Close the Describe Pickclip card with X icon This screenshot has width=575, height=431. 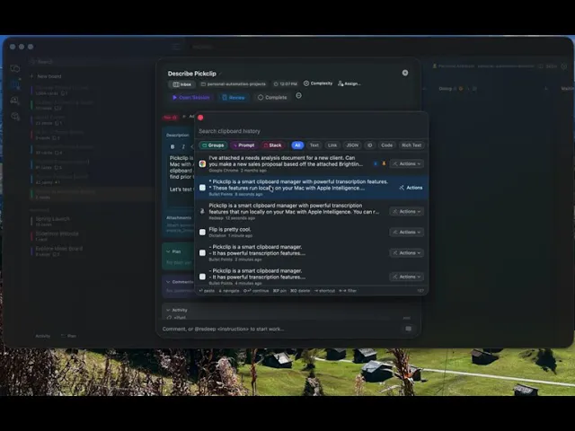[x=405, y=73]
